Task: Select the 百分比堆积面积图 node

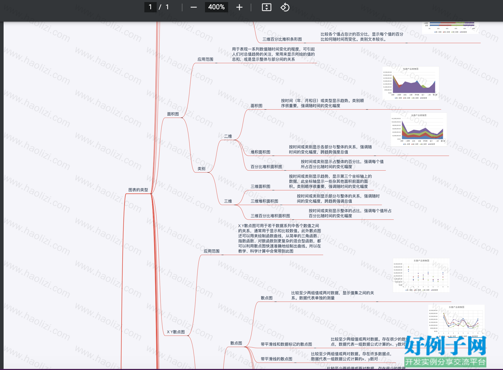Action: click(x=266, y=167)
